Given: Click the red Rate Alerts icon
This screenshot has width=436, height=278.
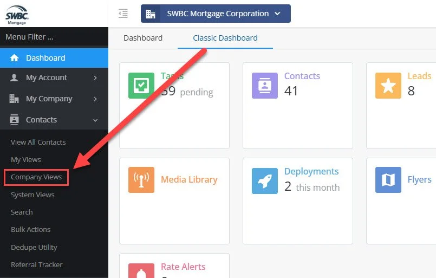Looking at the screenshot, I should [141, 270].
